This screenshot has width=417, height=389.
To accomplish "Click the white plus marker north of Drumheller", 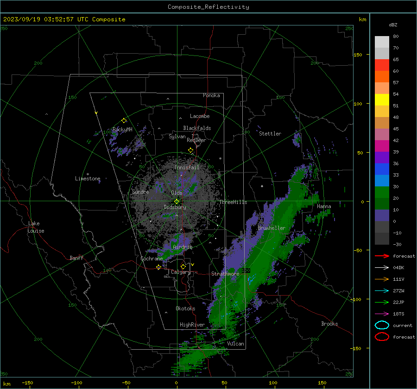I will 262,186.
